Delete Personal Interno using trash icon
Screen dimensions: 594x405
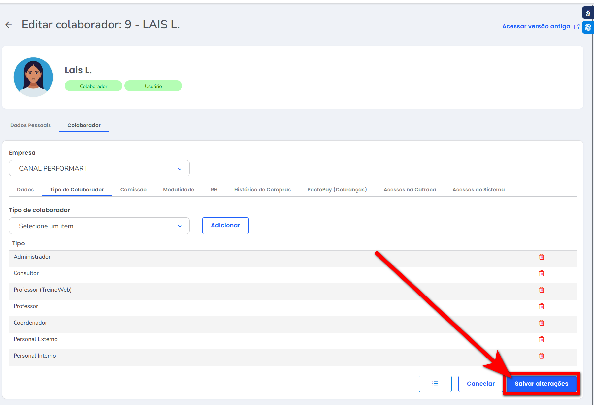(542, 356)
